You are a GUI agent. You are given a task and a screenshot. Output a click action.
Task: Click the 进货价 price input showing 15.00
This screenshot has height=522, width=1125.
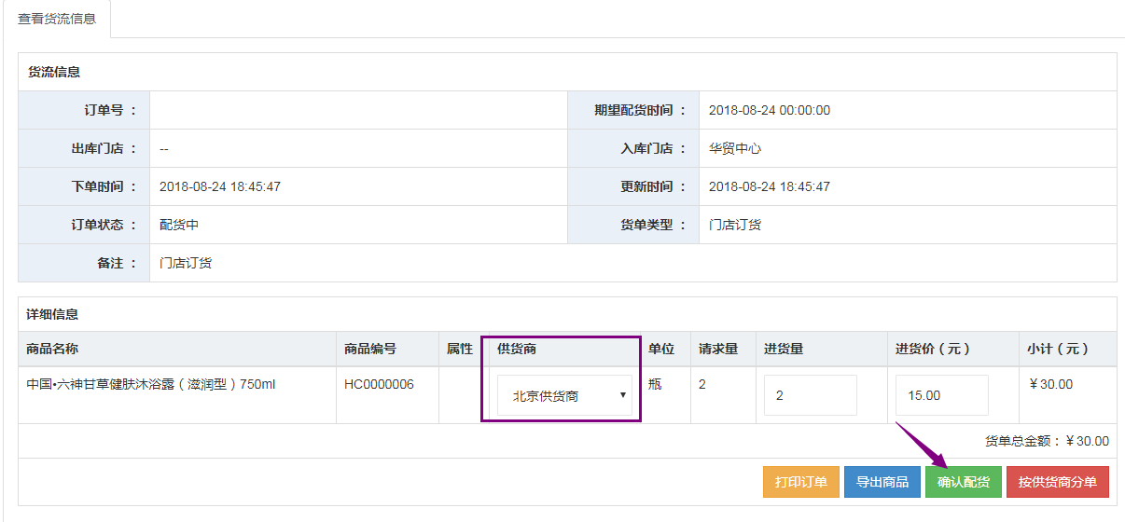point(942,395)
